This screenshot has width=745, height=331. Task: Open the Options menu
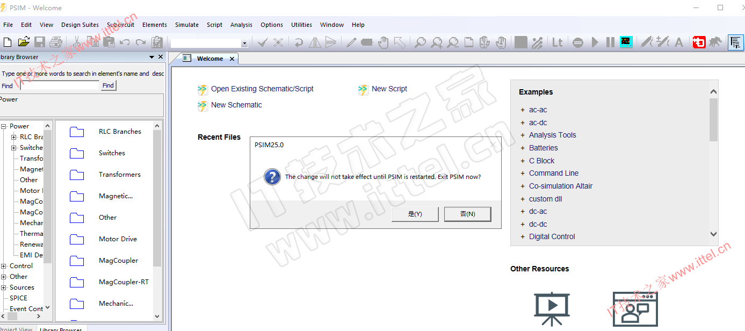[x=272, y=25]
